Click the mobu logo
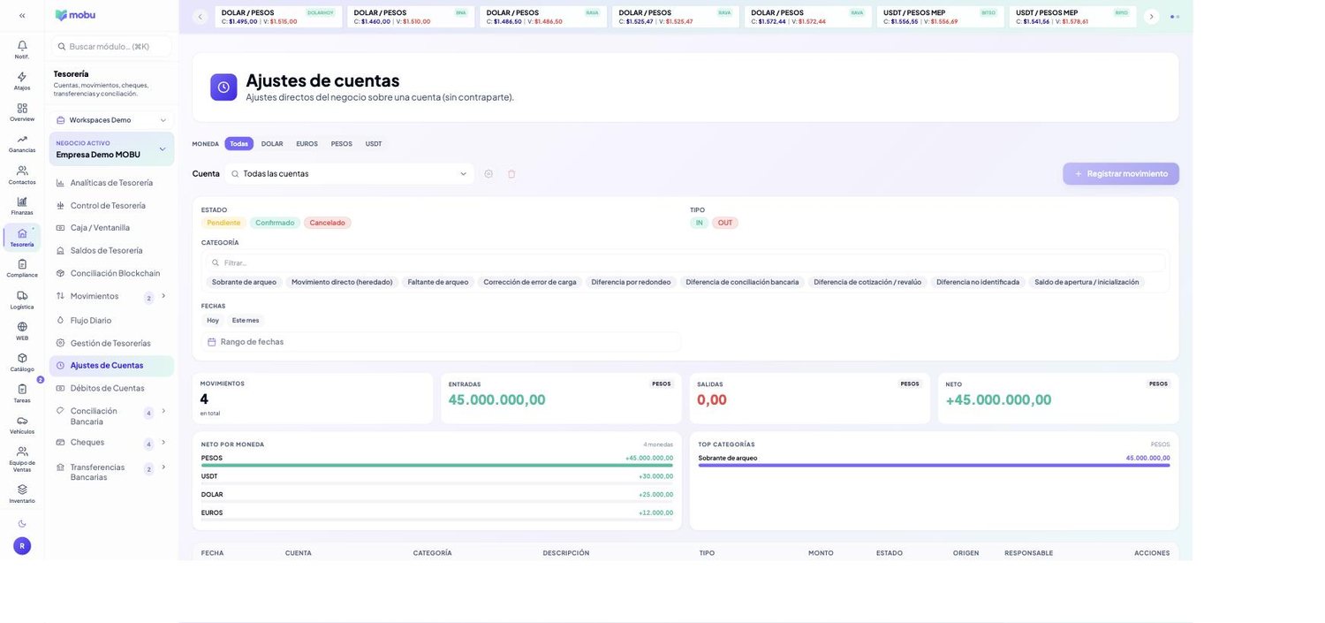The height and width of the screenshot is (623, 1325). pyautogui.click(x=75, y=15)
